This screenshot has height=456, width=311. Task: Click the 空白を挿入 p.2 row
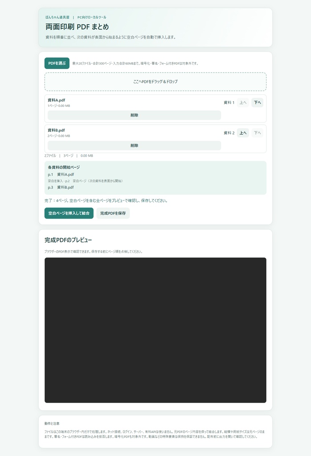tap(86, 181)
